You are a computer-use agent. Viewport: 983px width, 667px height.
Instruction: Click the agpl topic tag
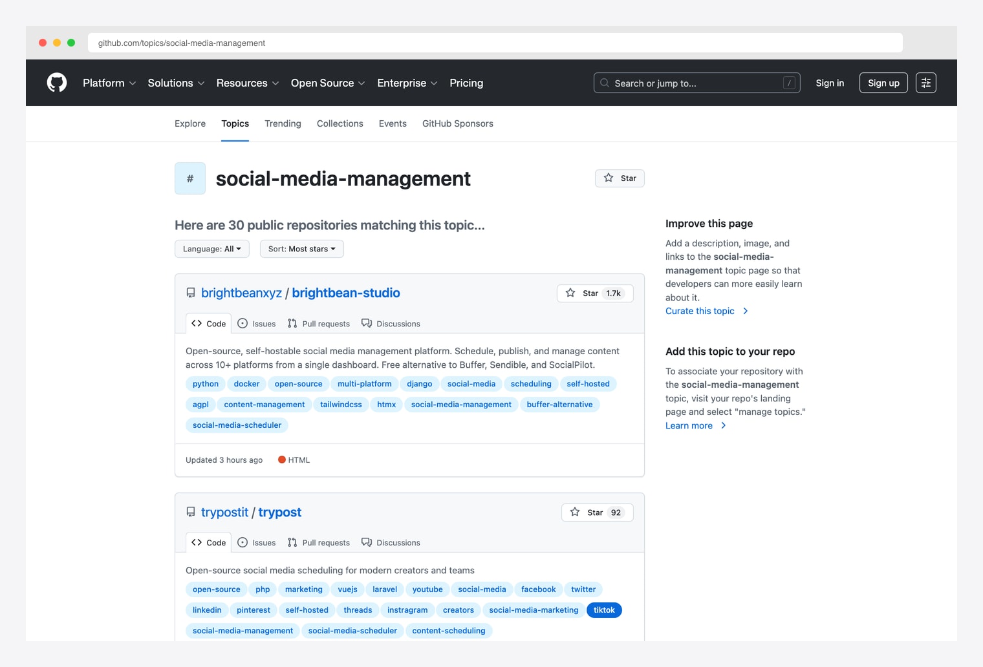(200, 405)
